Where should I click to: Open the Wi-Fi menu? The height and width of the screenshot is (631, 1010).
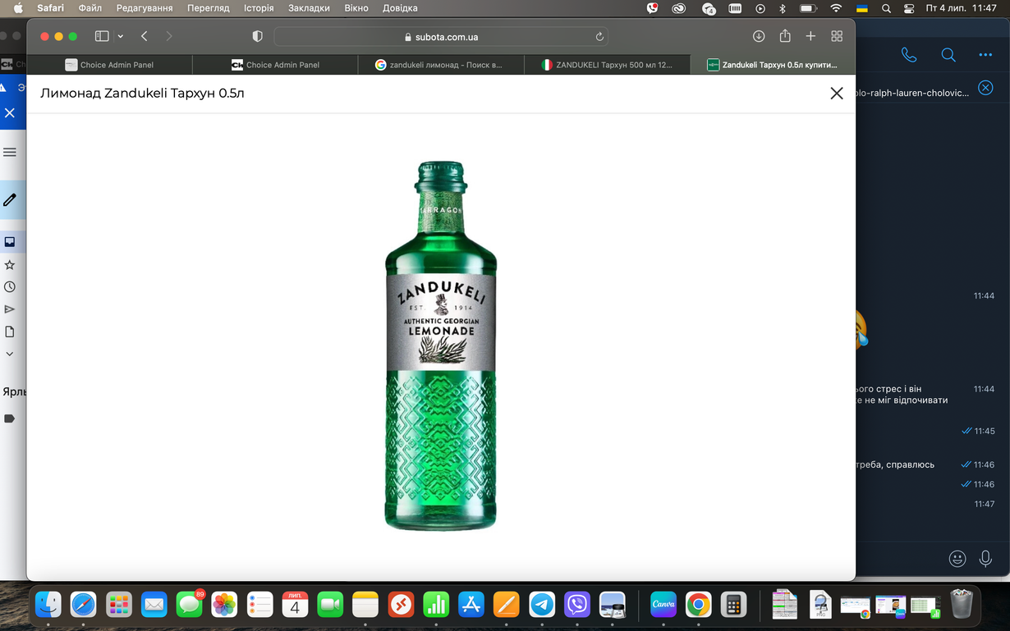836,8
